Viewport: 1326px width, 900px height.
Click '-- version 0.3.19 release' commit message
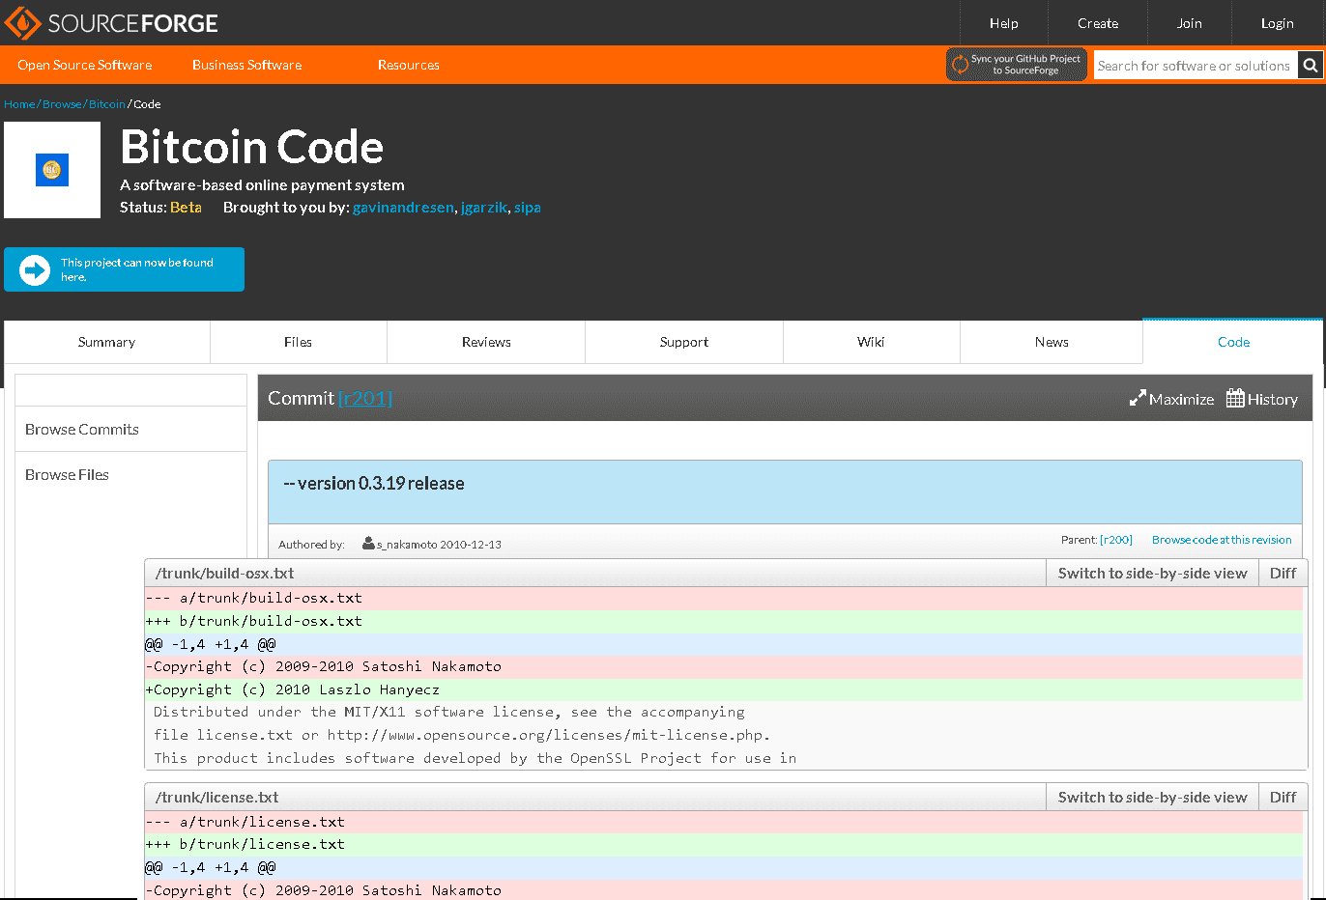pos(374,483)
